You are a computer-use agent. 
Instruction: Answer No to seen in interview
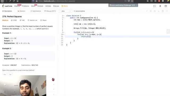(x=10, y=75)
